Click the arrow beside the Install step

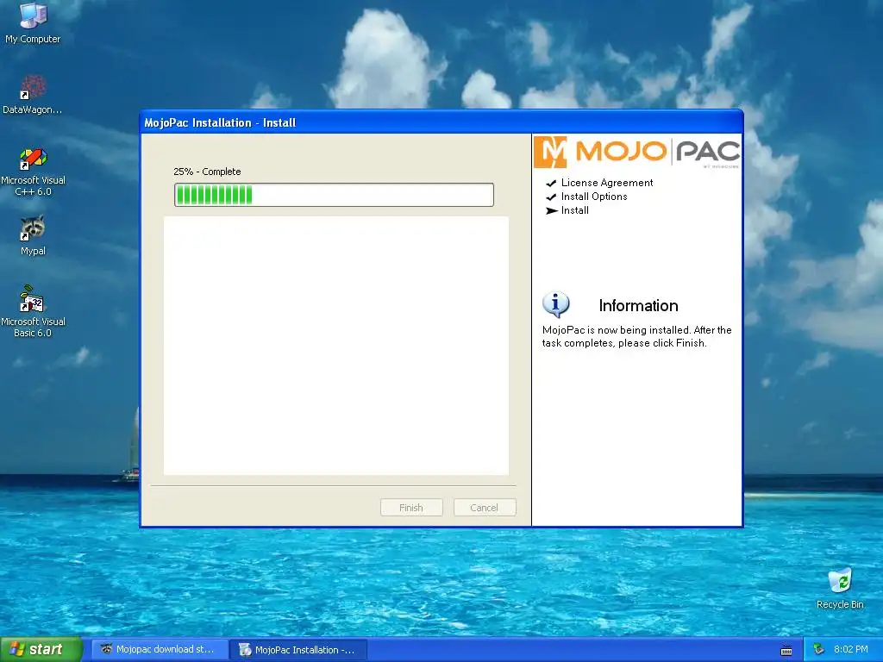click(x=551, y=211)
